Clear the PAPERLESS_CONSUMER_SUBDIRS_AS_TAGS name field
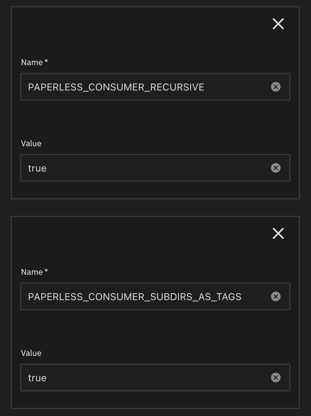The height and width of the screenshot is (416, 311). pyautogui.click(x=276, y=296)
